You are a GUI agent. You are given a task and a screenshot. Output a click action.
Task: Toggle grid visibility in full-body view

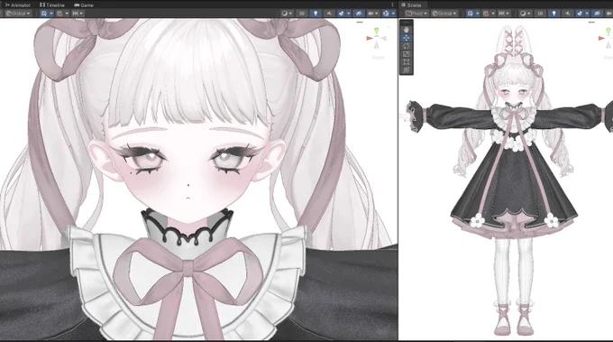471,14
